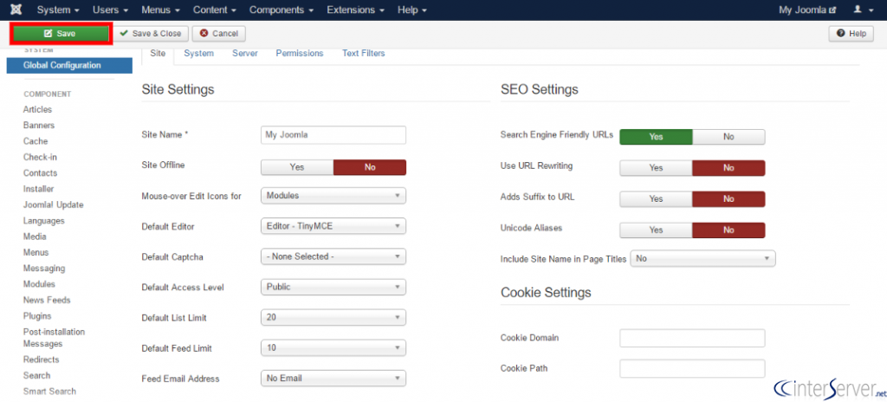The image size is (887, 402).
Task: Open Joomla! Update settings
Action: tap(53, 204)
